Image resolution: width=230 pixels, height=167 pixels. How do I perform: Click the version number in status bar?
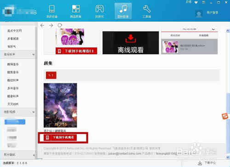(x=22, y=163)
